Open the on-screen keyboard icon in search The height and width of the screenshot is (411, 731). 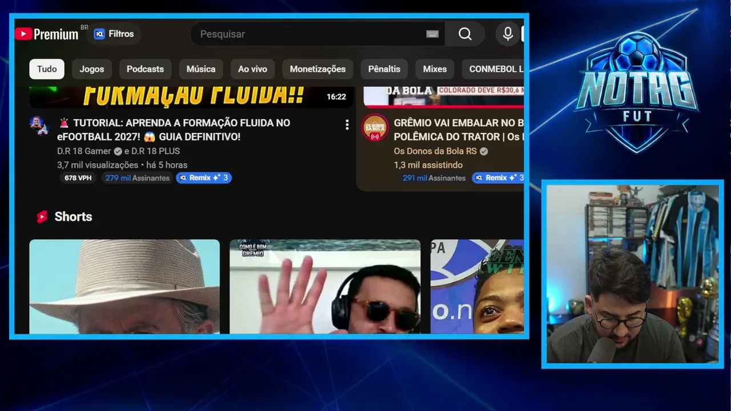tap(432, 34)
